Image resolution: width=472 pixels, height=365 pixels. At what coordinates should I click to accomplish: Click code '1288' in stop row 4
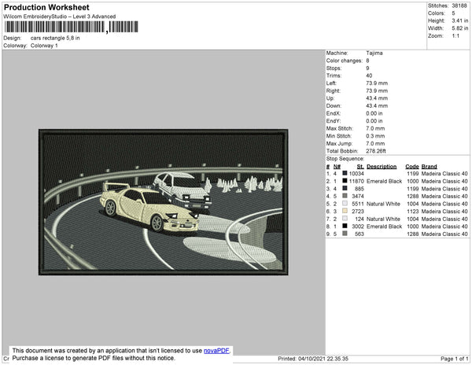(x=413, y=196)
